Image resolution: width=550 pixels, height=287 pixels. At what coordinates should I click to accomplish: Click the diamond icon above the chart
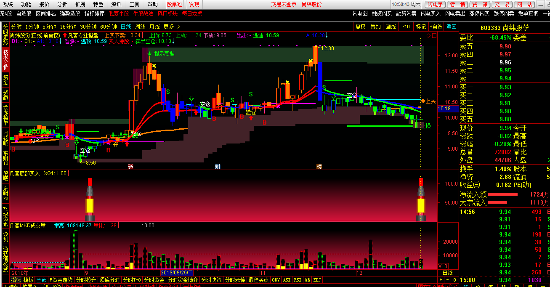point(428,36)
